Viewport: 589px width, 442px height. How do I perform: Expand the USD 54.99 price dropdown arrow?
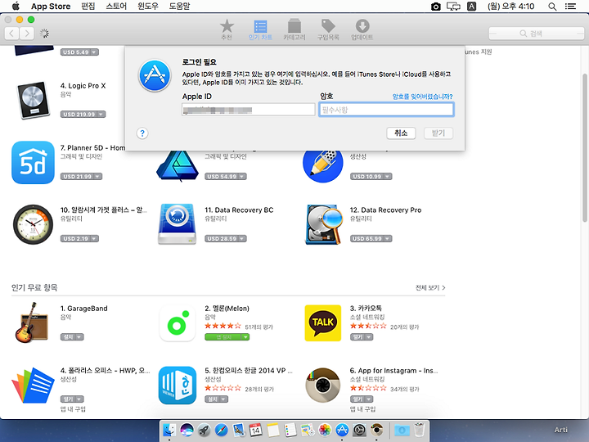click(242, 176)
